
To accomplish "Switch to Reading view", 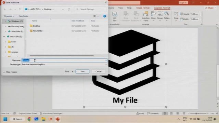I will [x=178, y=113].
